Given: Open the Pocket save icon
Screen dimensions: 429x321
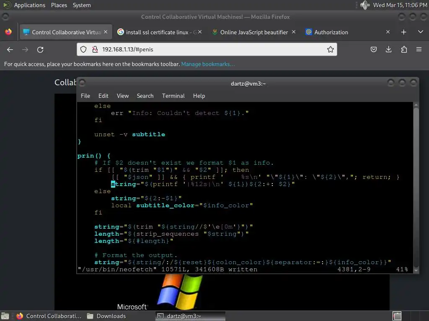Looking at the screenshot, I should (x=373, y=49).
